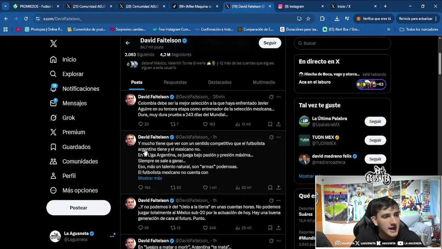The image size is (442, 249).
Task: Switch to the Destacados tab
Action: click(x=220, y=82)
